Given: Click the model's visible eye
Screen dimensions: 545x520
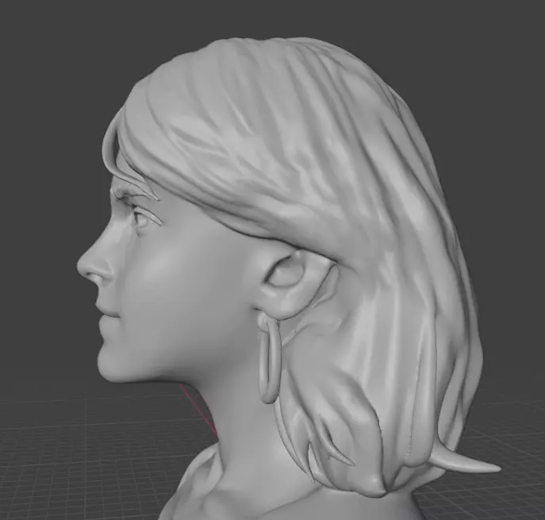Looking at the screenshot, I should click(x=142, y=218).
